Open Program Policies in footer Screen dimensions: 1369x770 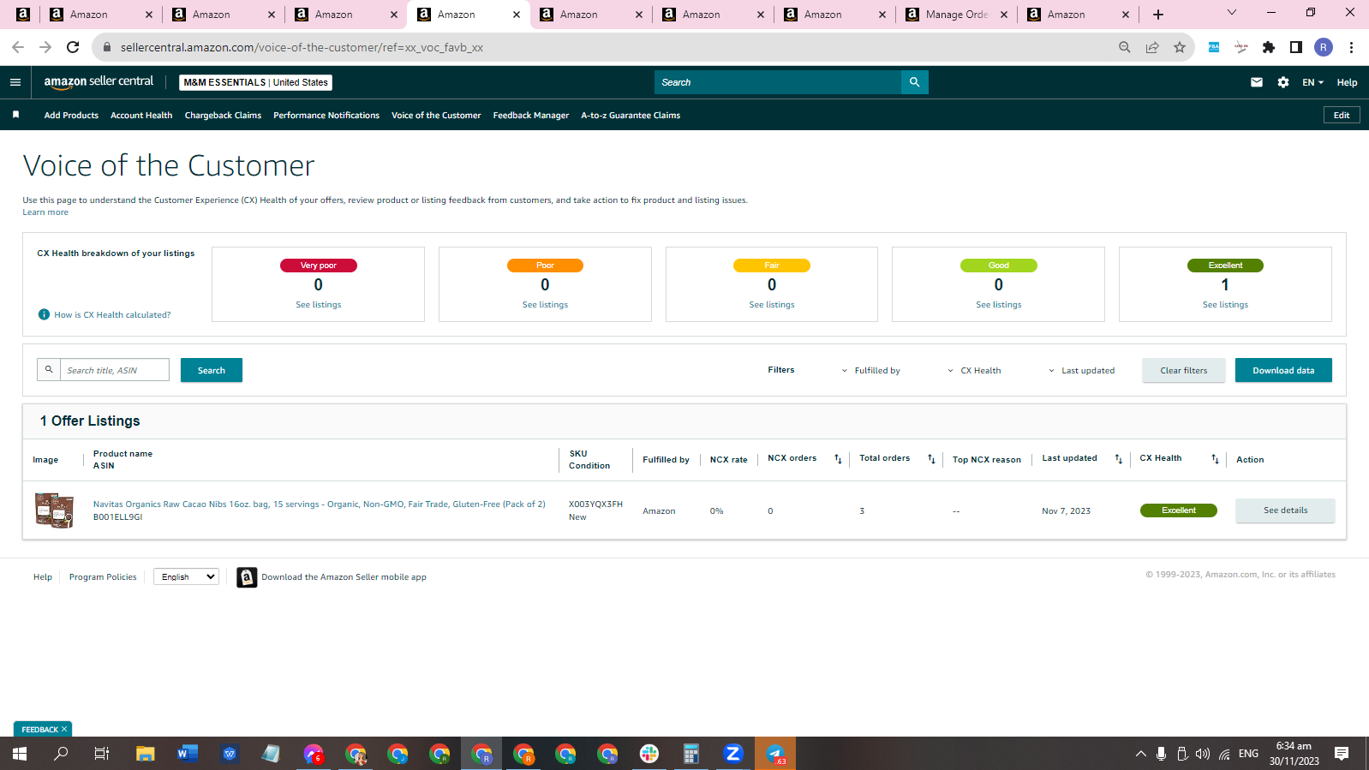[103, 577]
